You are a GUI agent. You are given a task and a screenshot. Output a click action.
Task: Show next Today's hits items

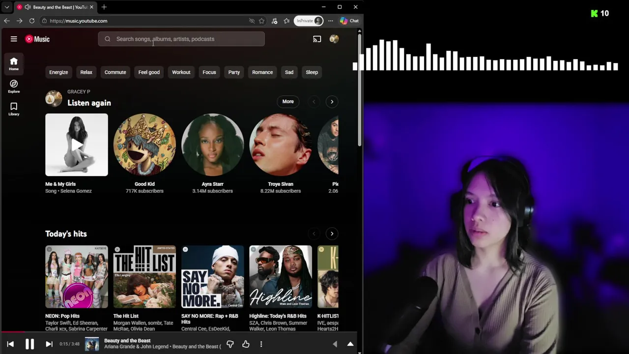332,234
